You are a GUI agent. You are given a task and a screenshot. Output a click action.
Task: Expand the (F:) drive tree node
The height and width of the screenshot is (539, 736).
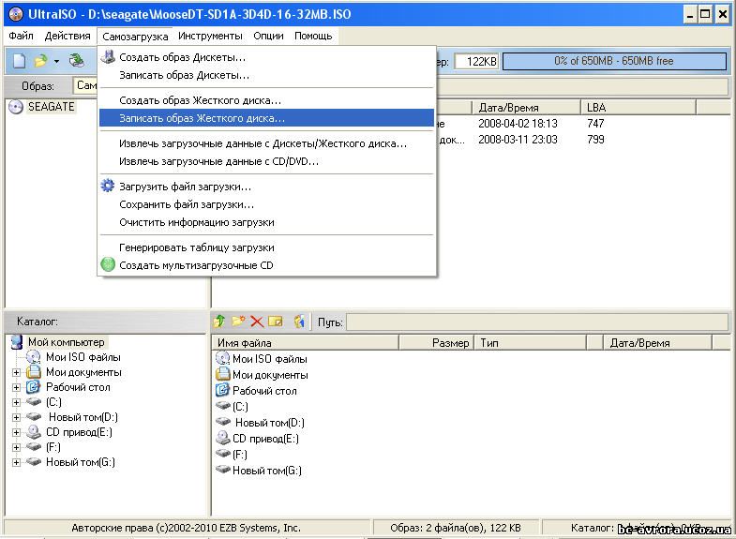click(x=17, y=447)
